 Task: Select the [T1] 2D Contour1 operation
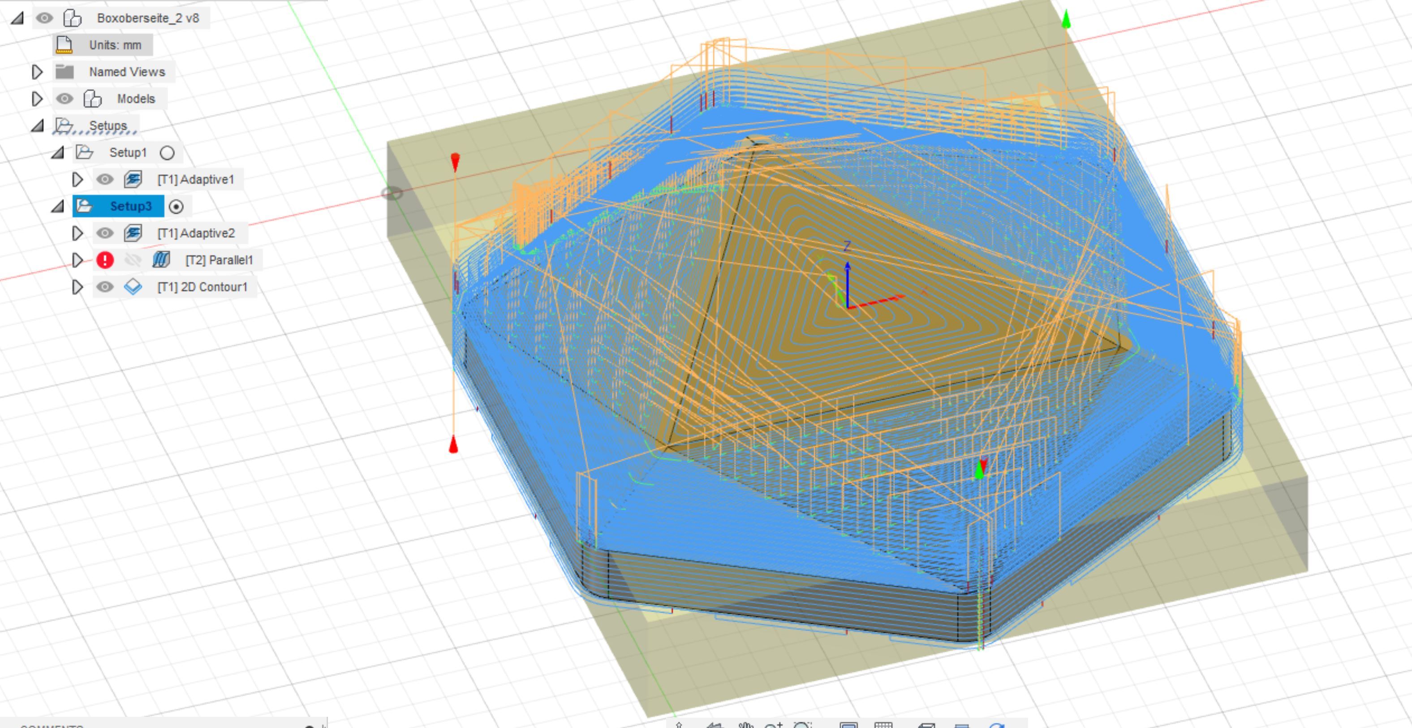pos(202,287)
